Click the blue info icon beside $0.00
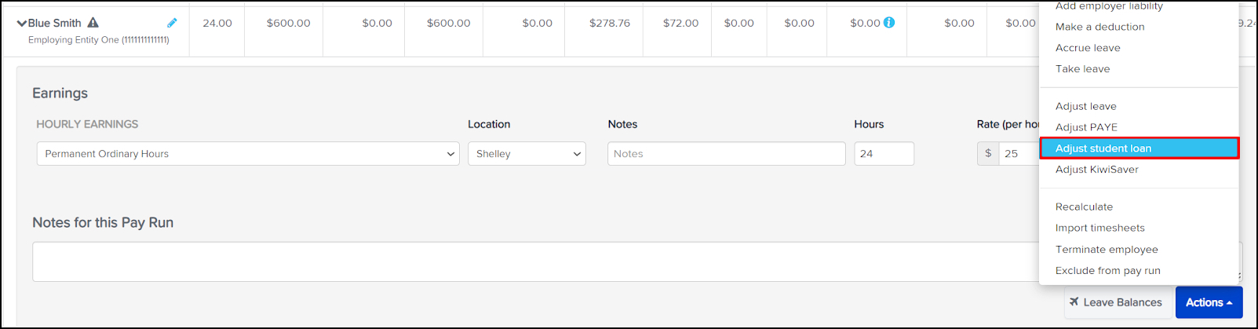 point(889,23)
